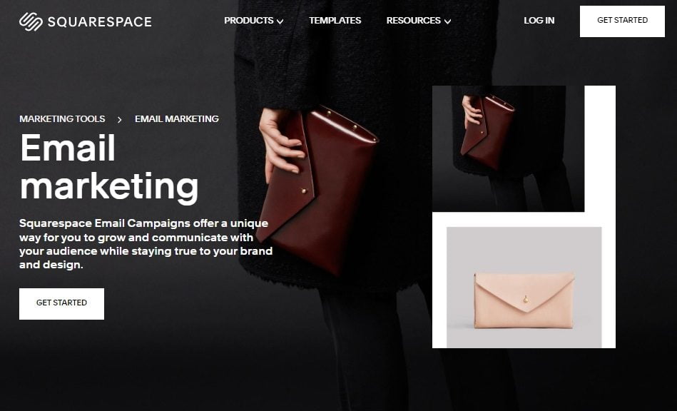Image resolution: width=677 pixels, height=411 pixels.
Task: Click the burgundy clutch thumbnail image
Action: point(508,148)
